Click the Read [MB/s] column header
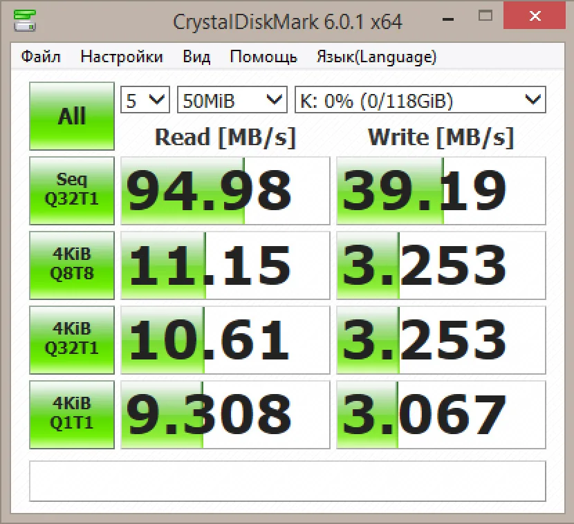This screenshot has width=574, height=524. coord(225,137)
